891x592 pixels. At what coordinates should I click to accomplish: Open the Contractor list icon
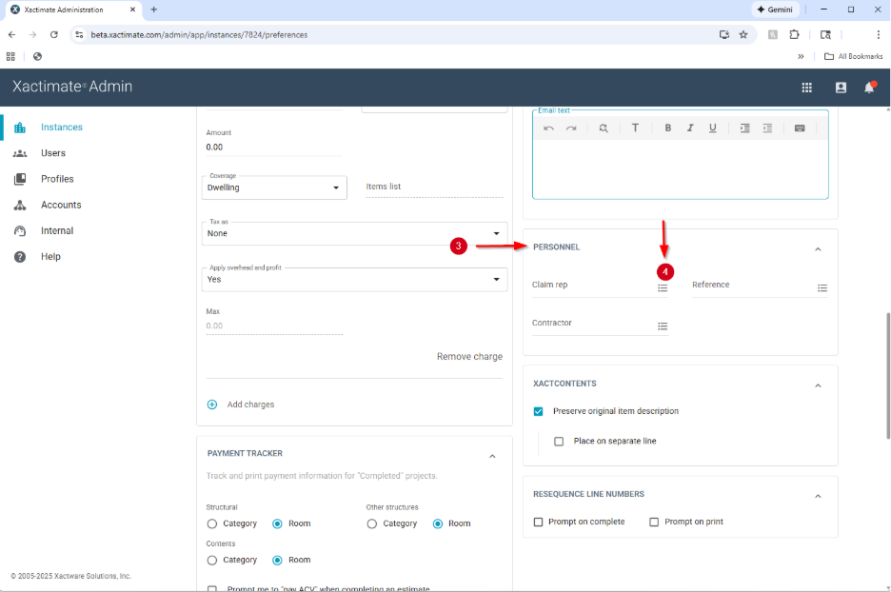click(663, 326)
